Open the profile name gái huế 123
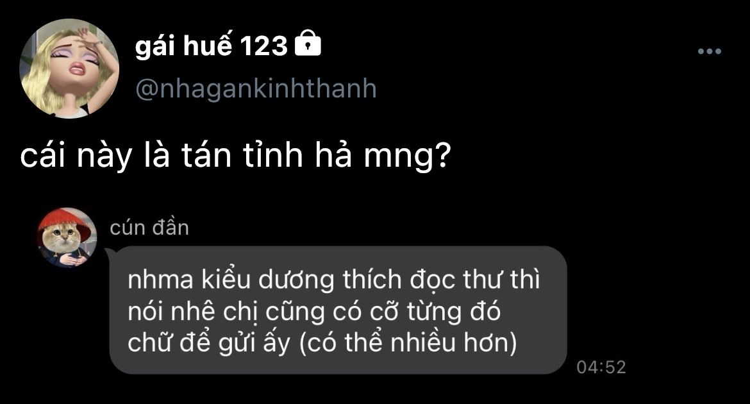Image resolution: width=750 pixels, height=404 pixels. click(211, 46)
